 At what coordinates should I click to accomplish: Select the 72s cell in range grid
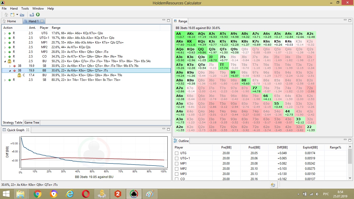(x=310, y=89)
